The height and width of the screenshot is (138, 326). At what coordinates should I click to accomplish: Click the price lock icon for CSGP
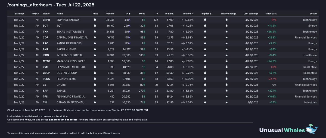click(x=95, y=73)
